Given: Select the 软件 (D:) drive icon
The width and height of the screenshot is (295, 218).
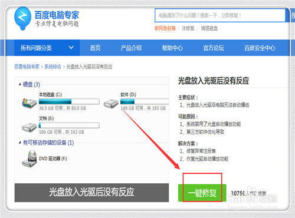Looking at the screenshot, I should 111,104.
